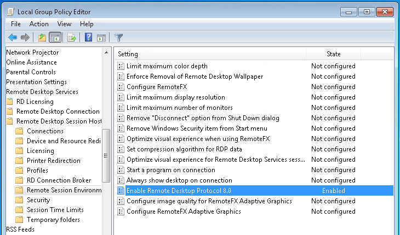
Task: Click the Back arrow toolbar icon
Action: (x=13, y=38)
